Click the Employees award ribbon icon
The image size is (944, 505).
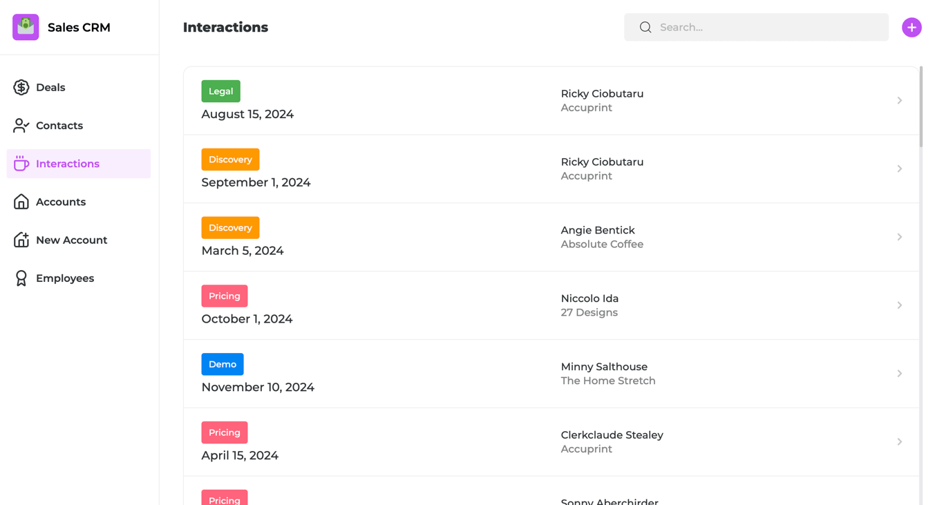coord(21,278)
